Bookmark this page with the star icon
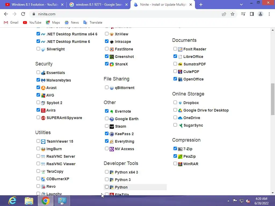The width and height of the screenshot is (275, 206). [233, 14]
